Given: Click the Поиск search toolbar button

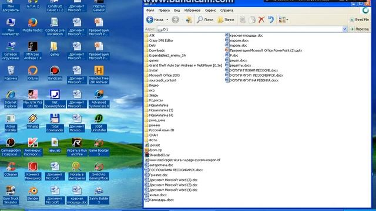Looking at the screenshot, I should [x=205, y=19].
